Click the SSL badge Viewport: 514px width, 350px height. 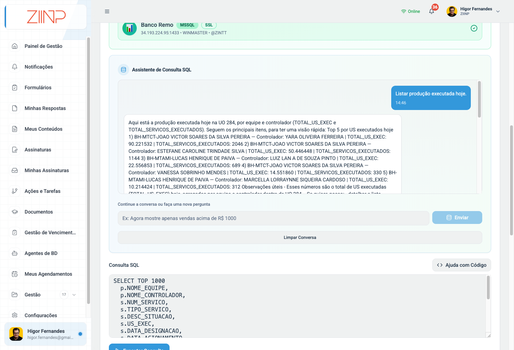point(209,25)
